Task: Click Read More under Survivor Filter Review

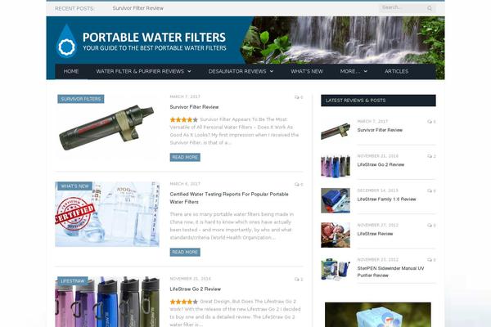Action: (185, 157)
